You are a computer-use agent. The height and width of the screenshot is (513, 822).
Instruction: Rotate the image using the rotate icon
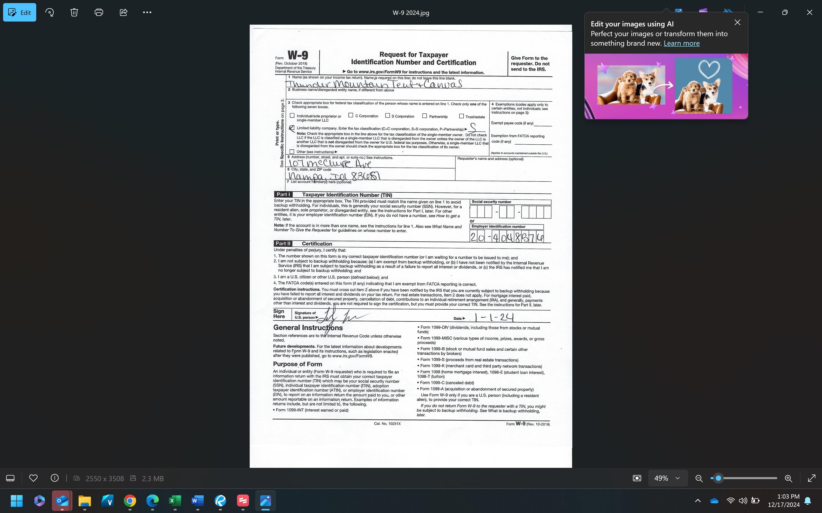point(50,13)
